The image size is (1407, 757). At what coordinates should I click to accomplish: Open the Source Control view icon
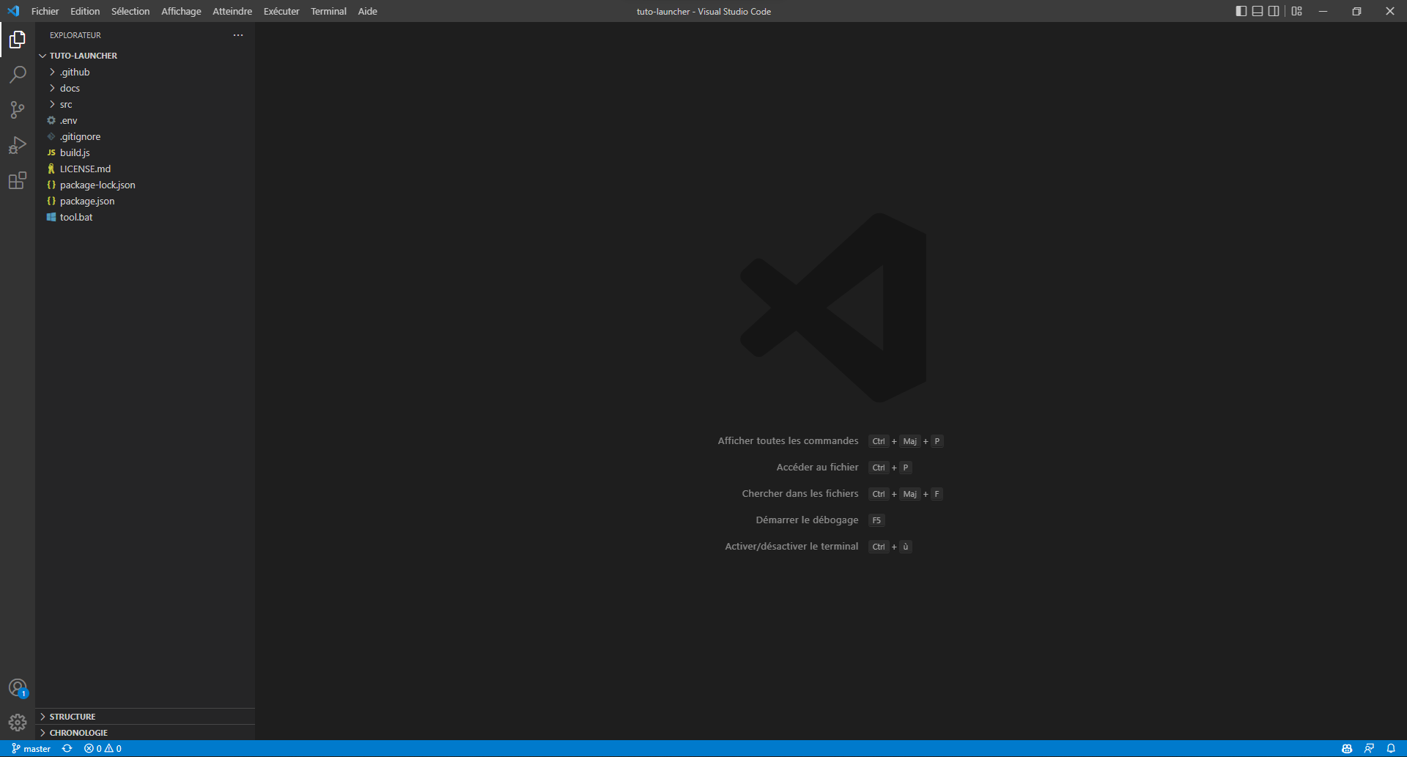coord(18,110)
